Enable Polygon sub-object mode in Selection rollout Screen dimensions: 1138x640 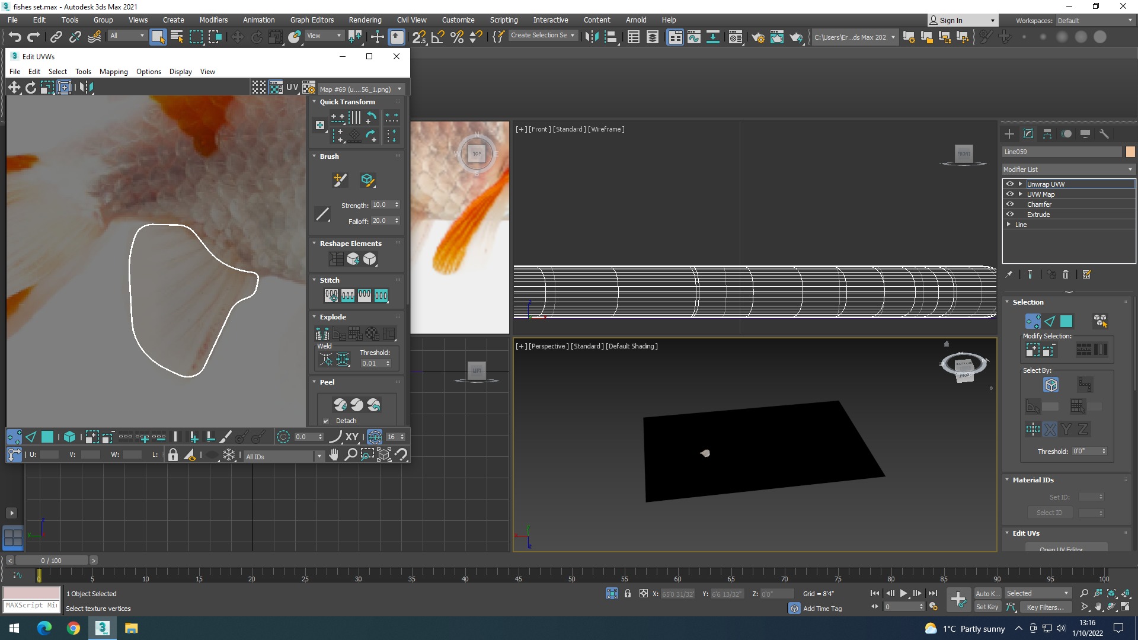pos(1066,321)
